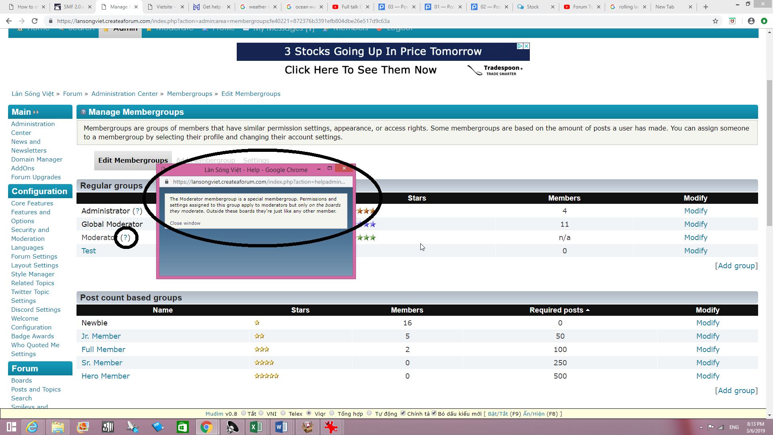Click the ENG language indicator
The image size is (773, 435).
734,427
